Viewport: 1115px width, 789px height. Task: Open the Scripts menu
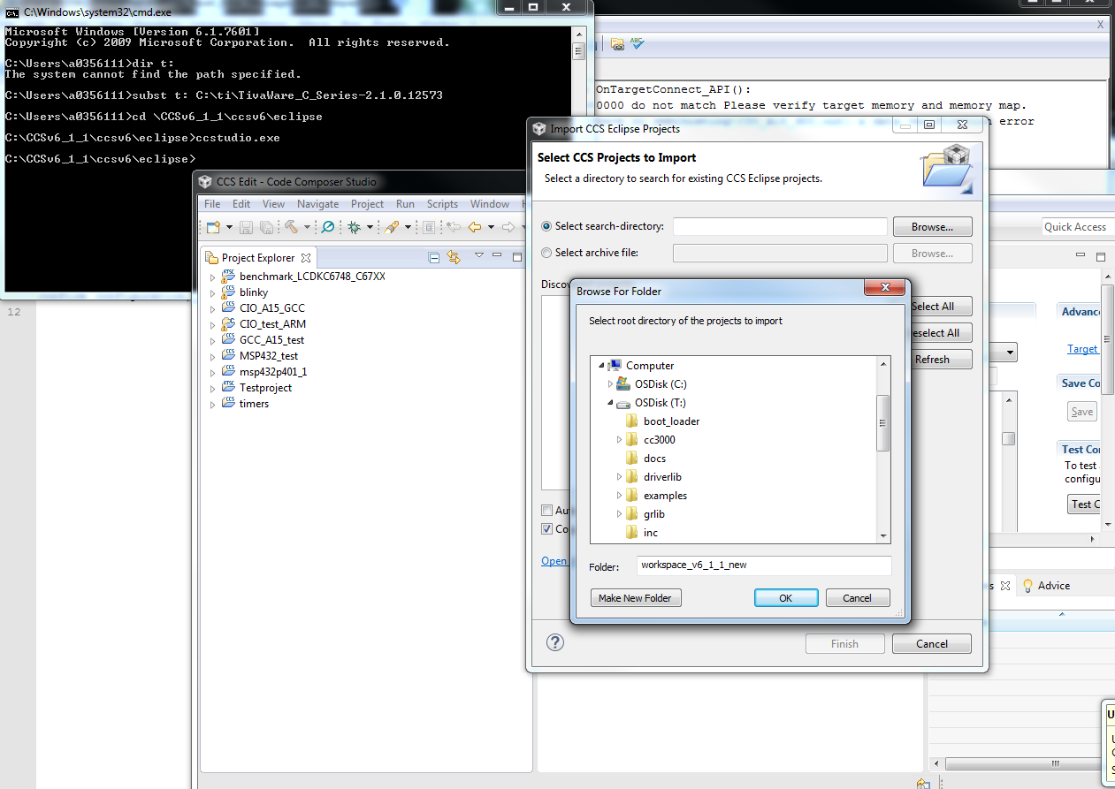click(x=442, y=204)
